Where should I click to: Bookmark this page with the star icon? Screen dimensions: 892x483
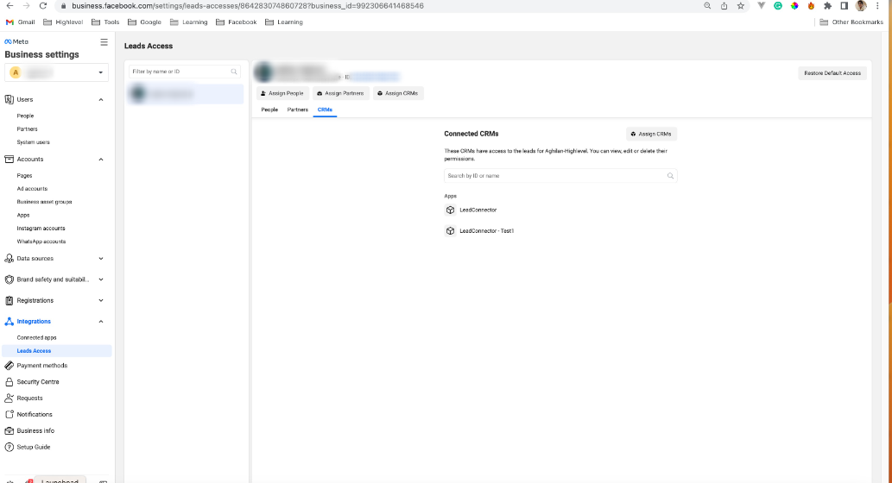(740, 6)
